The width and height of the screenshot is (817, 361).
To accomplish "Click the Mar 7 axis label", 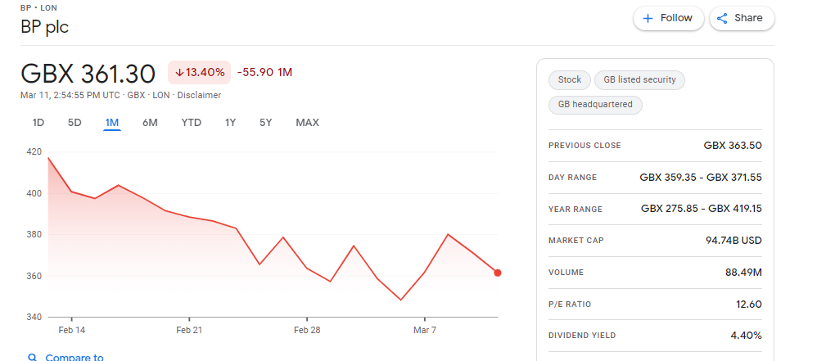I will pos(425,330).
